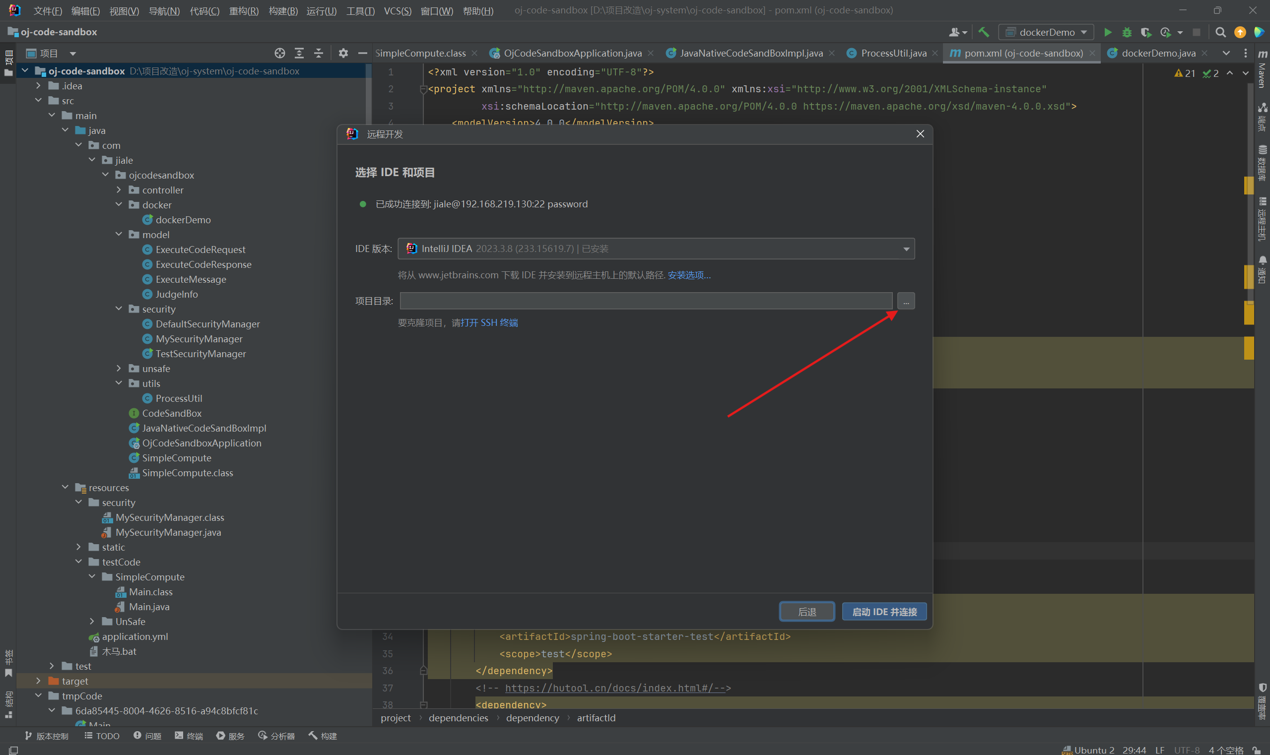This screenshot has width=1270, height=755.
Task: Click the green Run button in toolbar
Action: pyautogui.click(x=1107, y=32)
